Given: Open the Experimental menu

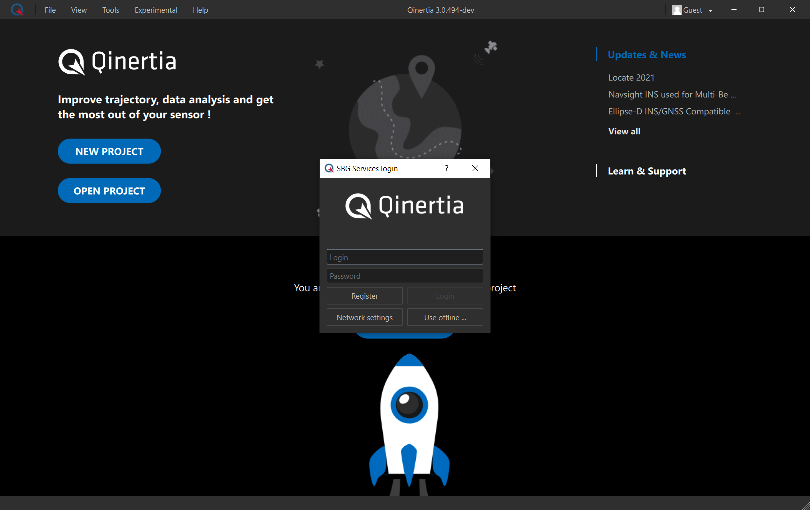Looking at the screenshot, I should click(x=156, y=10).
